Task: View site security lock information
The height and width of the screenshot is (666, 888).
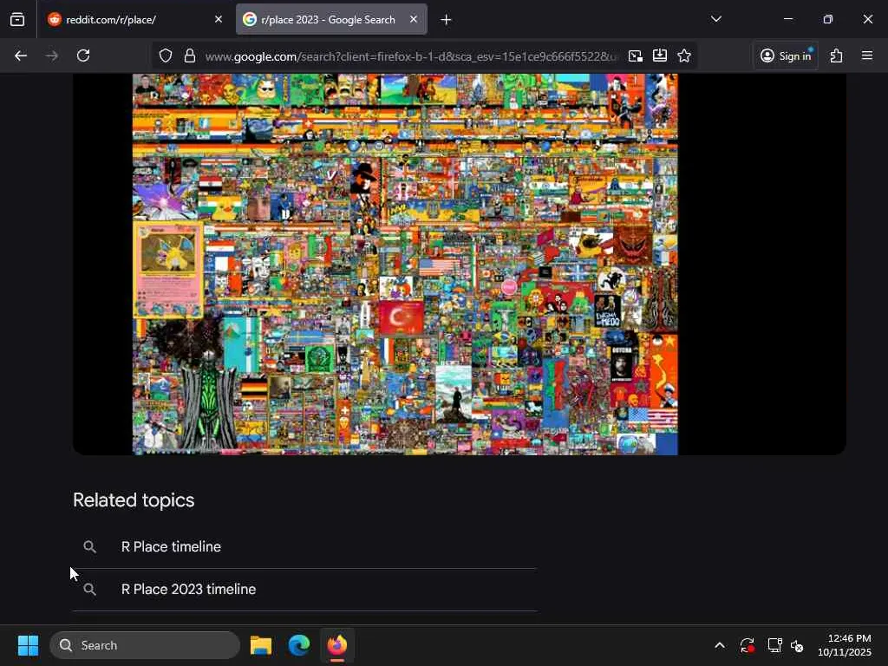Action: (190, 55)
